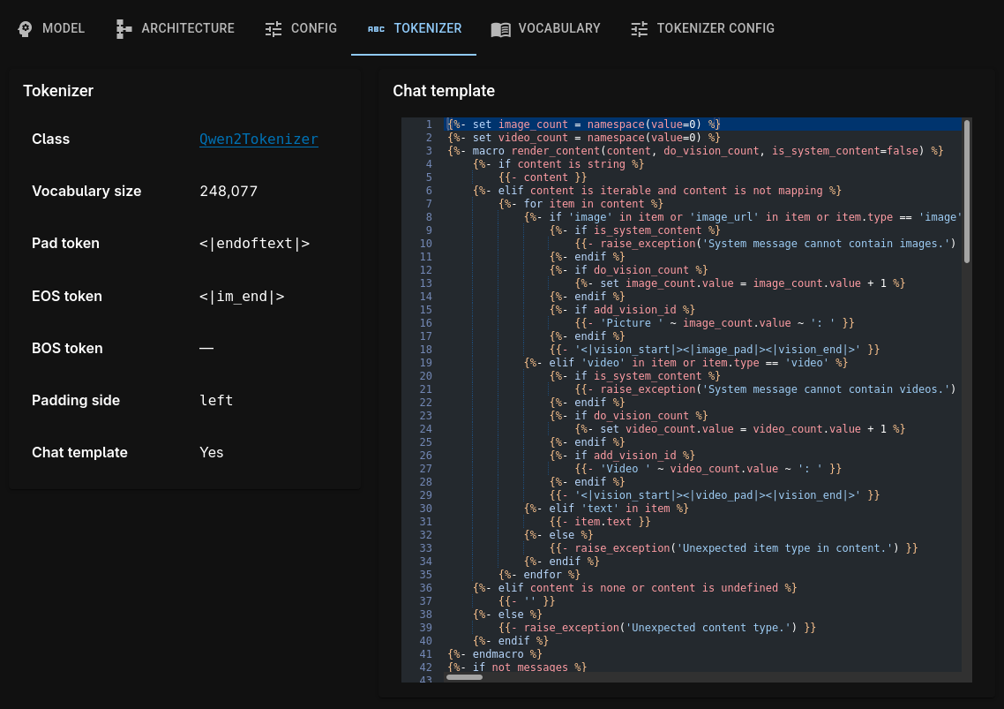Click the Config tab sliders icon
Viewport: 1004px width, 709px height.
273,29
